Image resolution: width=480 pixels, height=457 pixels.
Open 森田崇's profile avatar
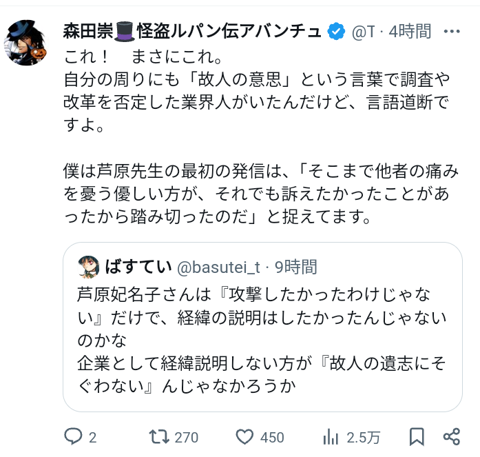[28, 43]
